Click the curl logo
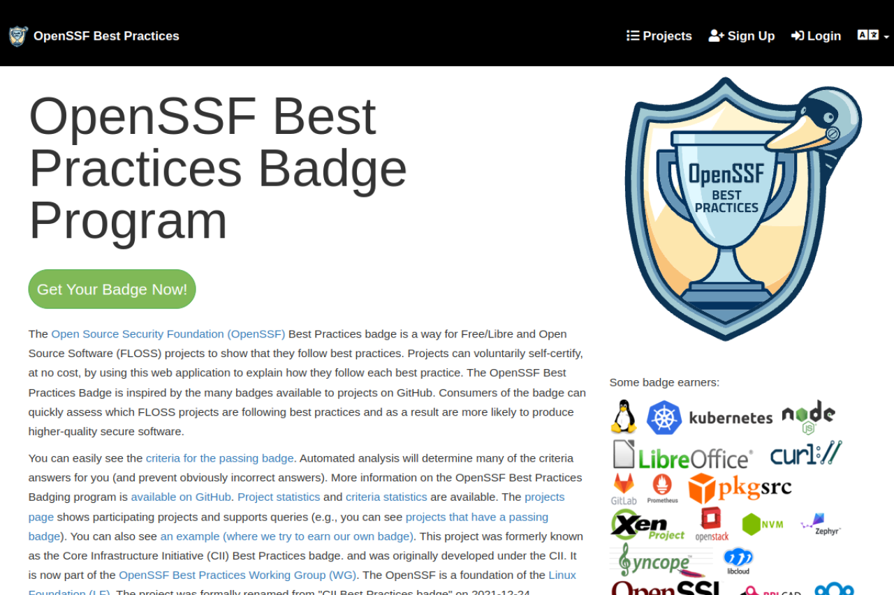Viewport: 894px width, 595px height. pos(806,454)
